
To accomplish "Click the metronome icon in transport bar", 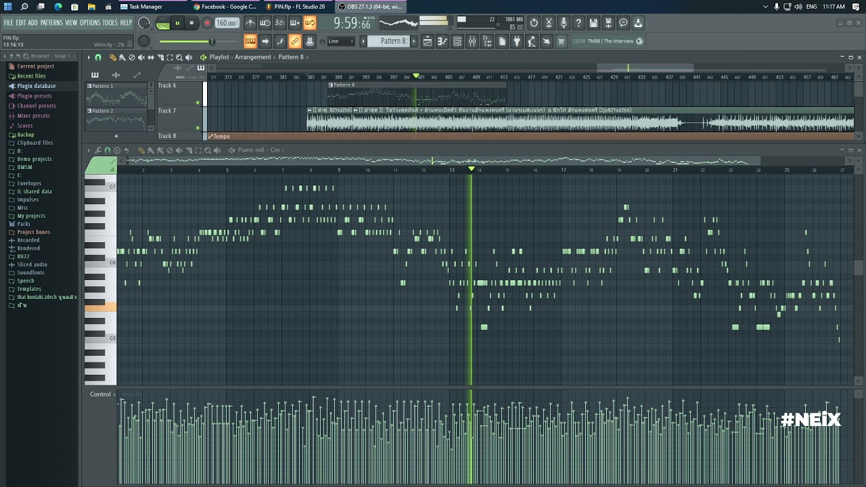I will [250, 23].
